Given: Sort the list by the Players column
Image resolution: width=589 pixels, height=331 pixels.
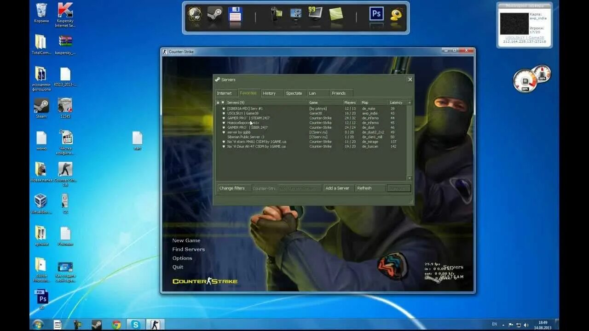Looking at the screenshot, I should [x=352, y=103].
